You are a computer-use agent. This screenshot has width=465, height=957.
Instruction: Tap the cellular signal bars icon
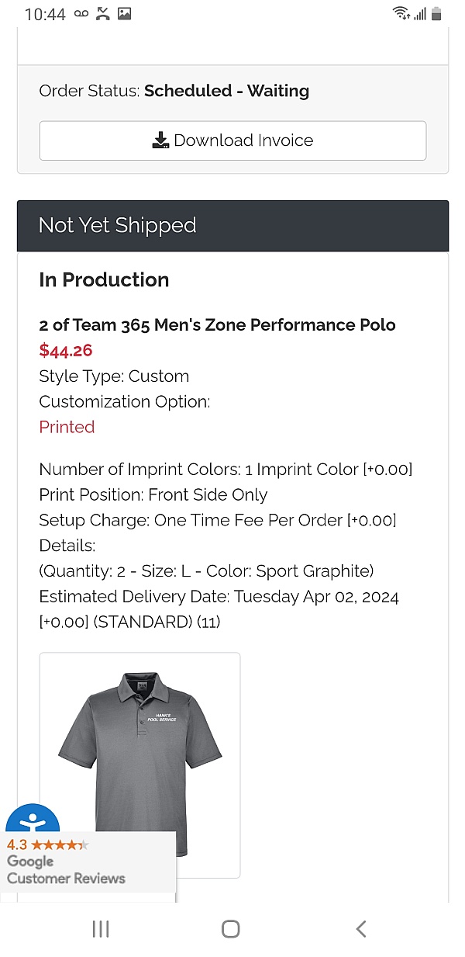(419, 13)
